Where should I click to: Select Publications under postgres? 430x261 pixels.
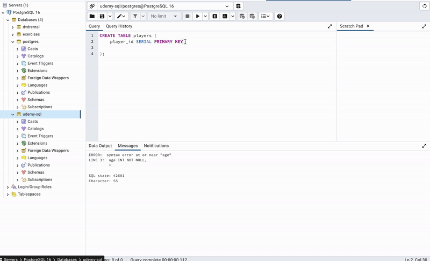point(39,92)
